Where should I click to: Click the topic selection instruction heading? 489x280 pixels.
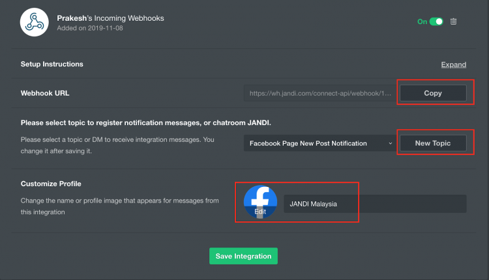click(145, 122)
